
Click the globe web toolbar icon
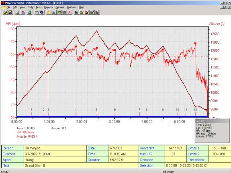pos(30,12)
